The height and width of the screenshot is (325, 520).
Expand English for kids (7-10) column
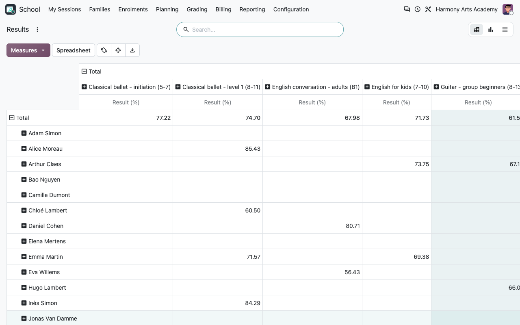click(x=367, y=87)
